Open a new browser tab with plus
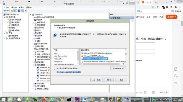 point(156,2)
